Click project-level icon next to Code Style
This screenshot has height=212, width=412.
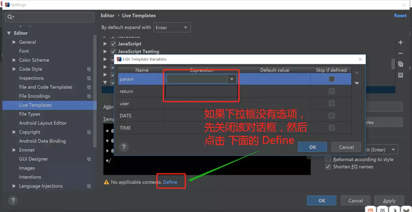pyautogui.click(x=89, y=69)
